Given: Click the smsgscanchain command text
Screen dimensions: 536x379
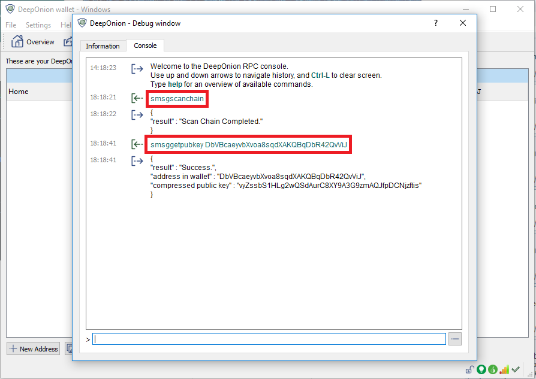Looking at the screenshot, I should (177, 99).
